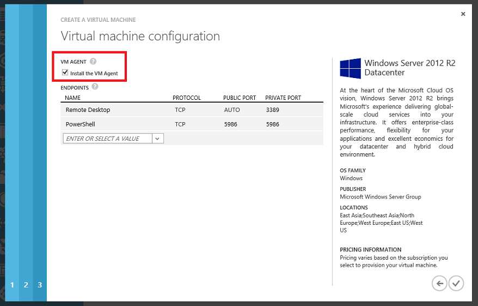Click the Install the VM Agent label

[x=94, y=73]
